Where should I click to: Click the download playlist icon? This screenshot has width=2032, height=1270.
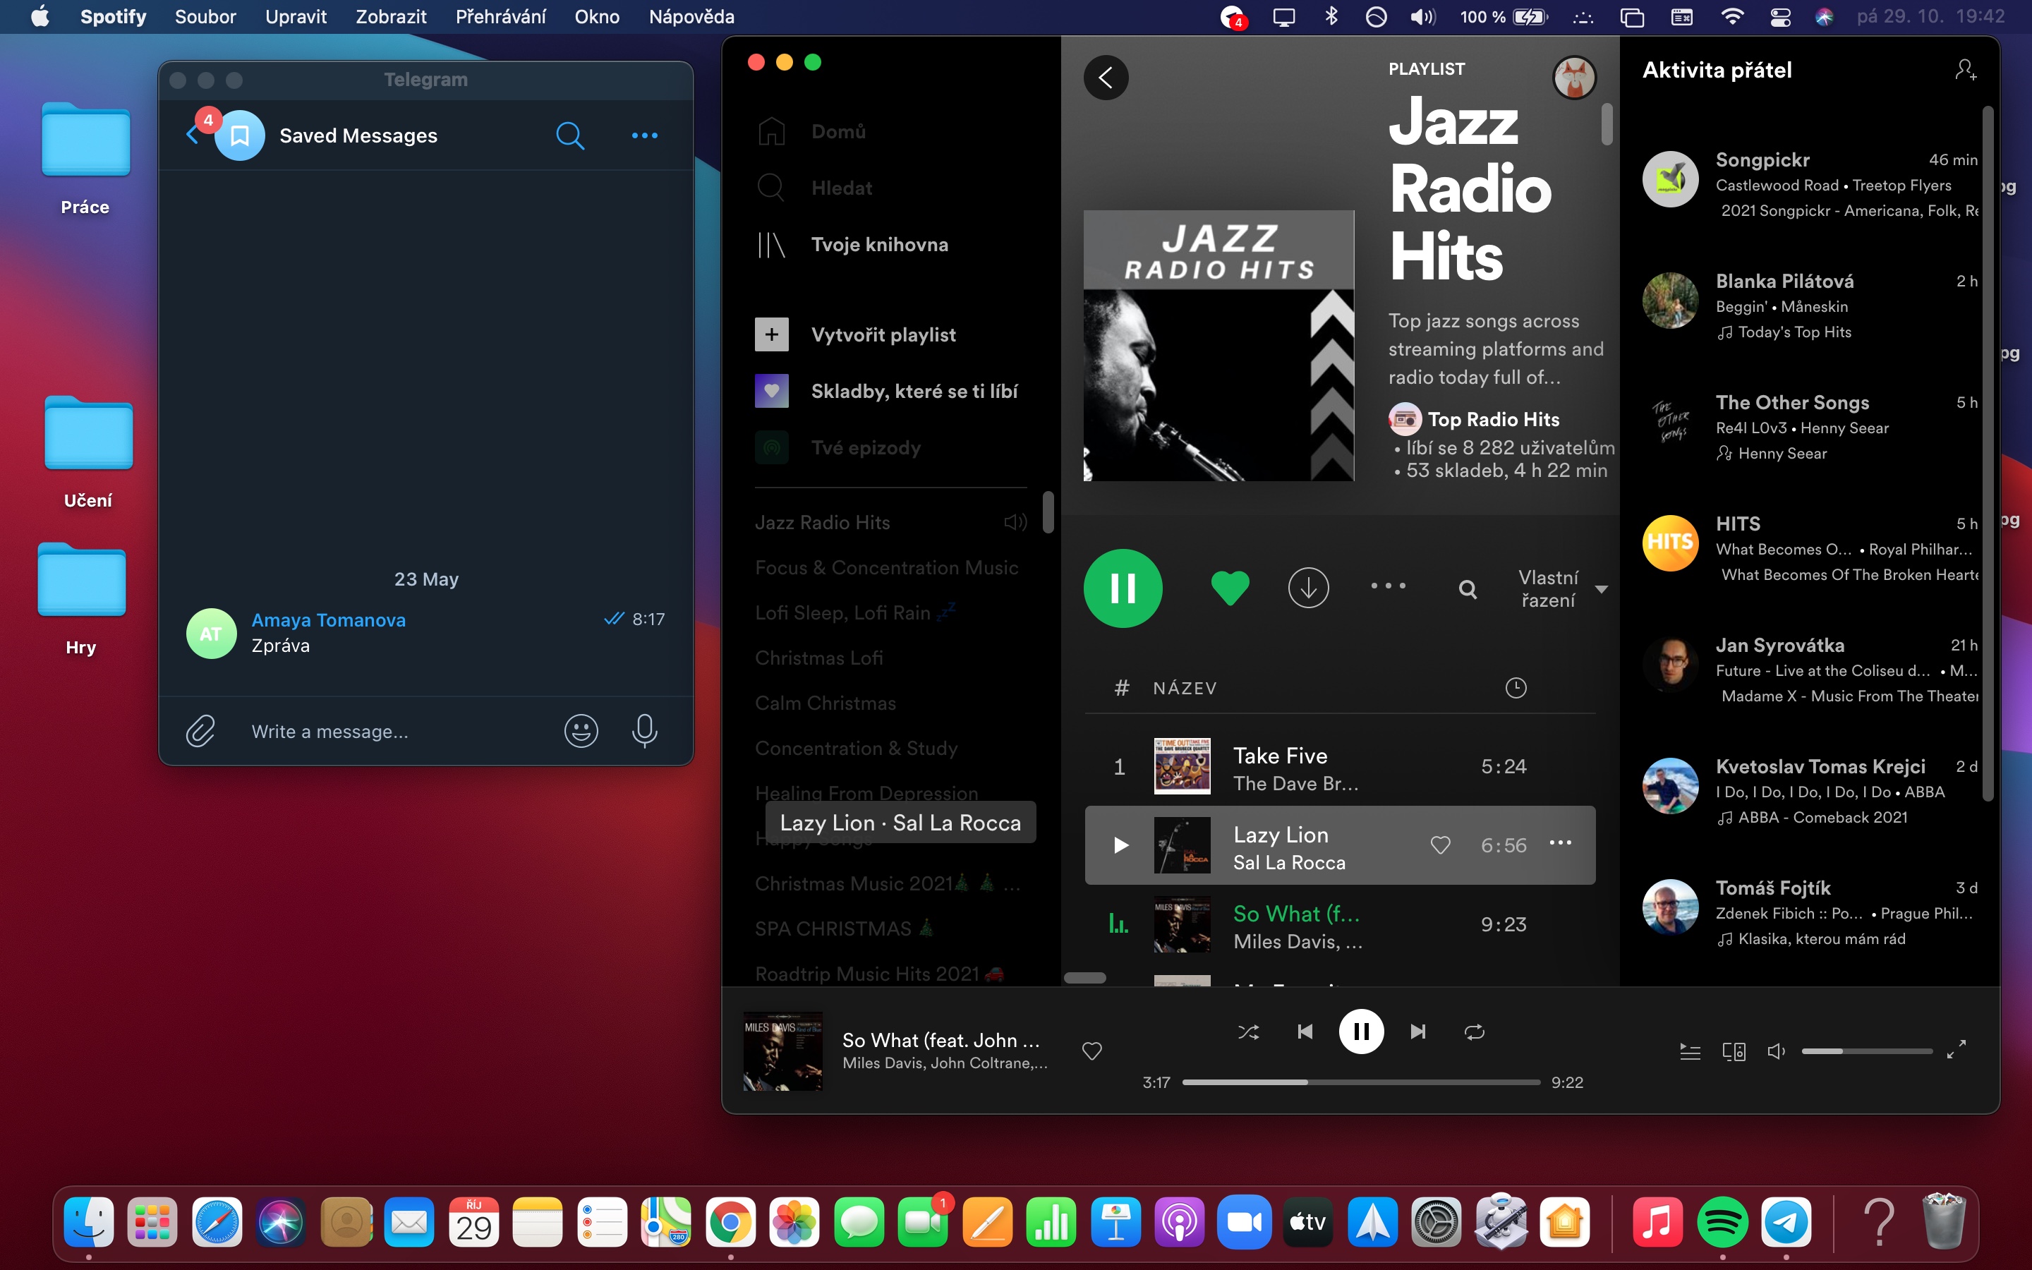[1307, 587]
